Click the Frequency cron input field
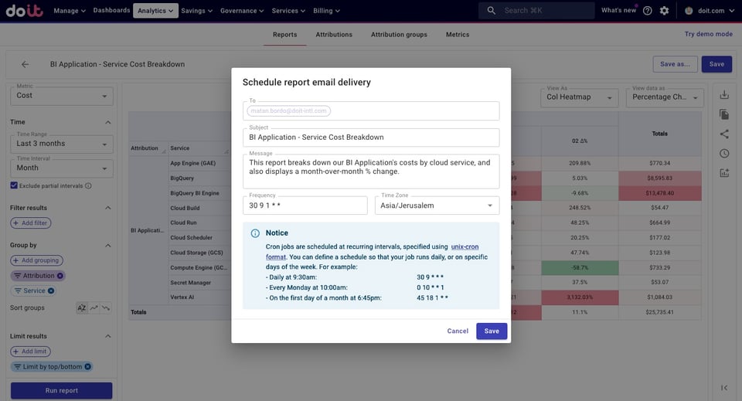 pyautogui.click(x=305, y=206)
